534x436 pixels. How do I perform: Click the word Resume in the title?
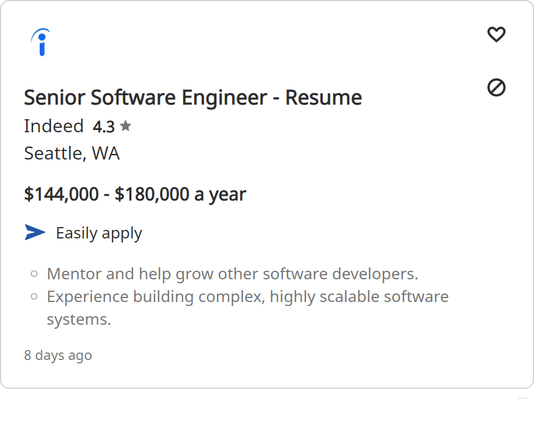323,98
